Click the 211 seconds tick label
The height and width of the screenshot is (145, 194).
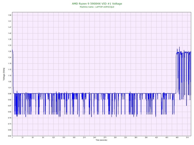pos(84,137)
